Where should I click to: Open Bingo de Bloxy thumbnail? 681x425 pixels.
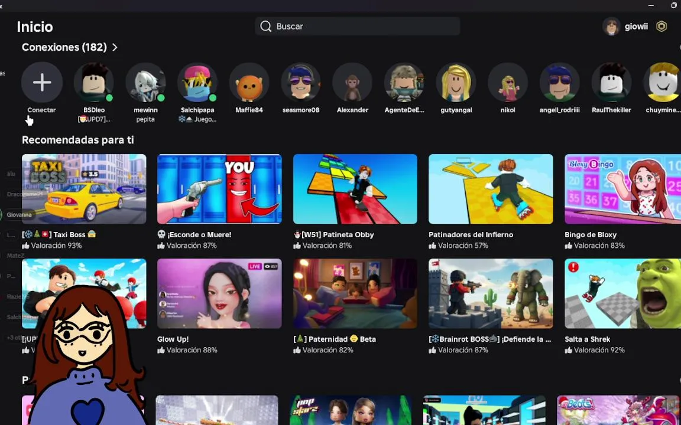point(623,189)
